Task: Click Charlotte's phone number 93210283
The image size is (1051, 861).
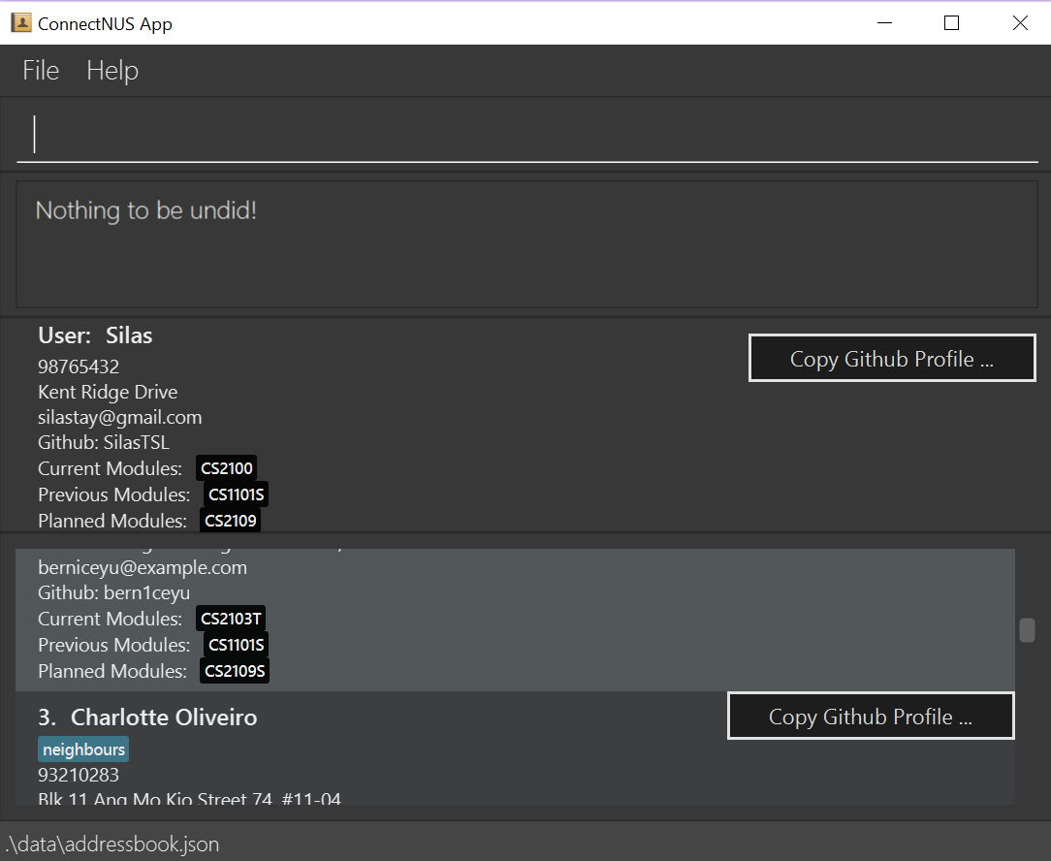Action: coord(79,775)
